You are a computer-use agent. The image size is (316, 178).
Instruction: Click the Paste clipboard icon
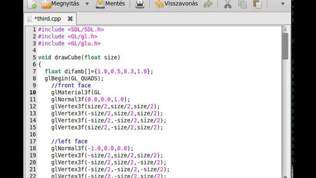(257, 4)
